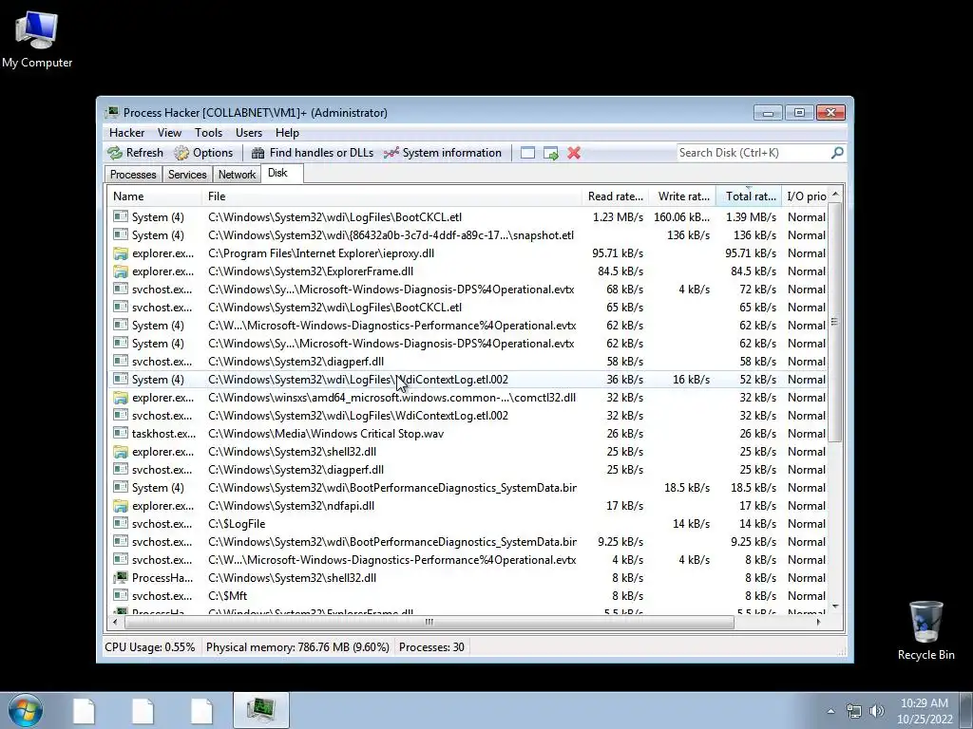The height and width of the screenshot is (729, 973).
Task: Click ProcessHacker icon in shell32.dll row
Action: click(121, 578)
